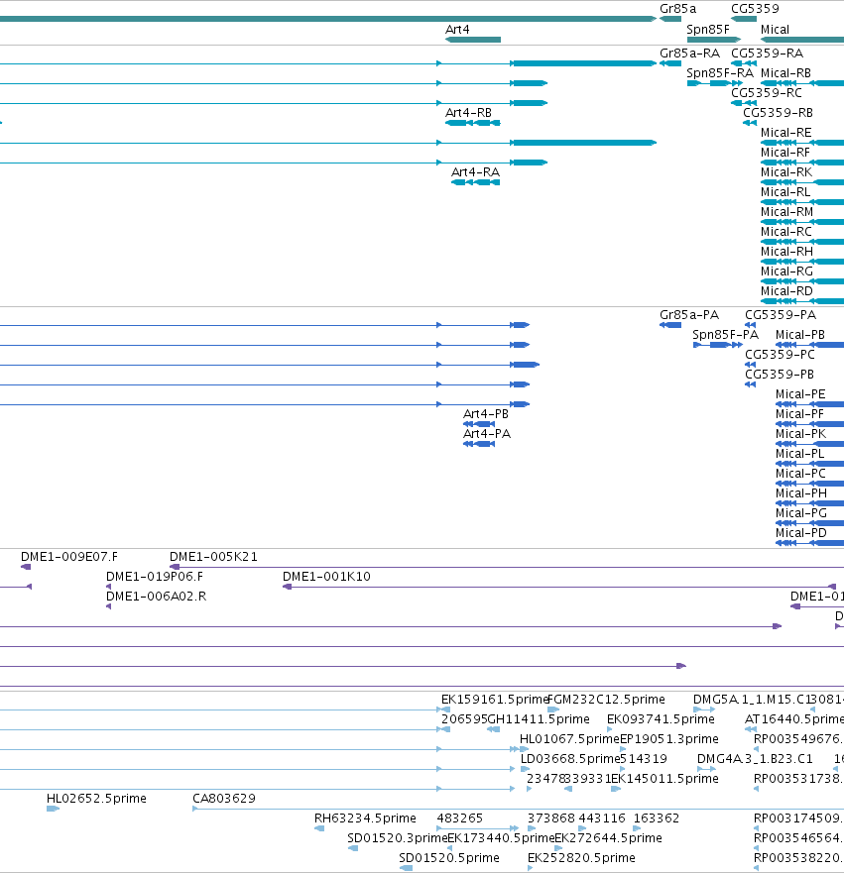Select the 163362 EST feature
This screenshot has height=873, width=844.
click(x=637, y=828)
